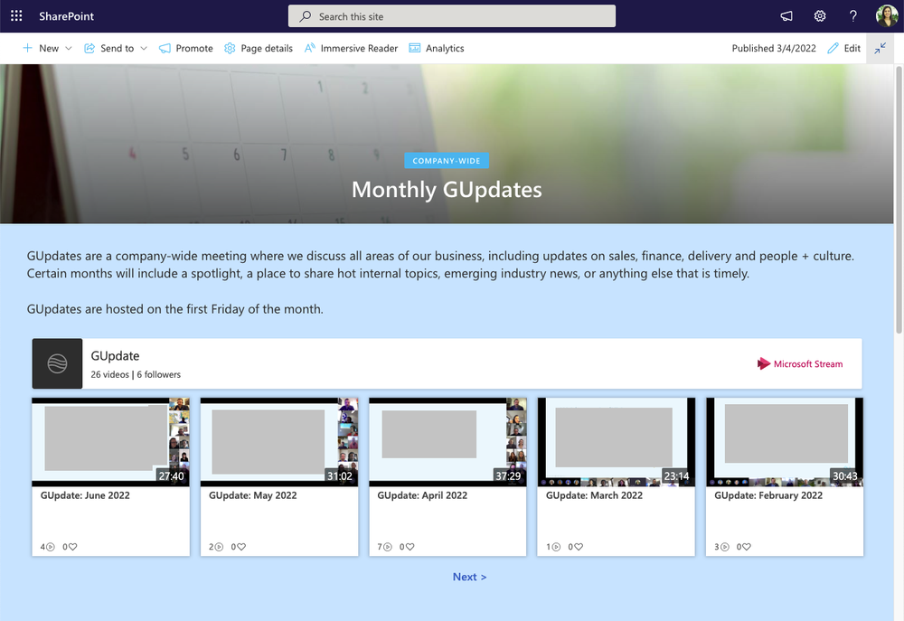Screen dimensions: 904x621
Task: Open SharePoint settings gear
Action: click(x=819, y=15)
